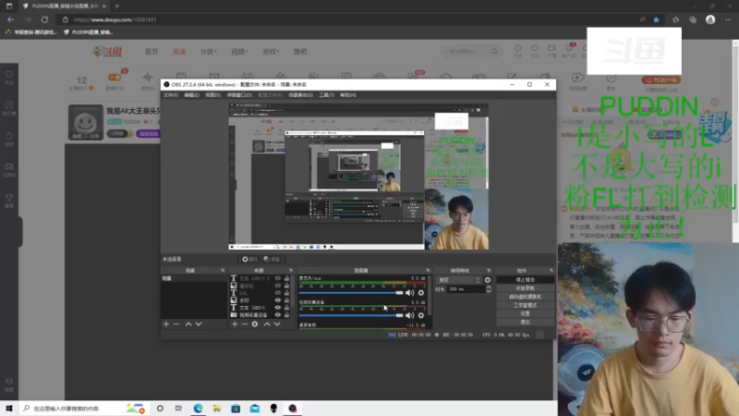Expand the 游戏 dropdown on Douyu page
Image resolution: width=739 pixels, height=416 pixels.
tap(271, 52)
